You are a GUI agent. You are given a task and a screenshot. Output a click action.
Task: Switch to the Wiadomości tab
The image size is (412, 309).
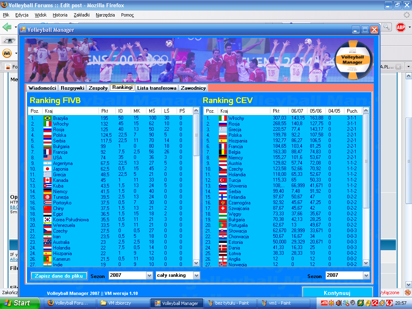pyautogui.click(x=42, y=88)
